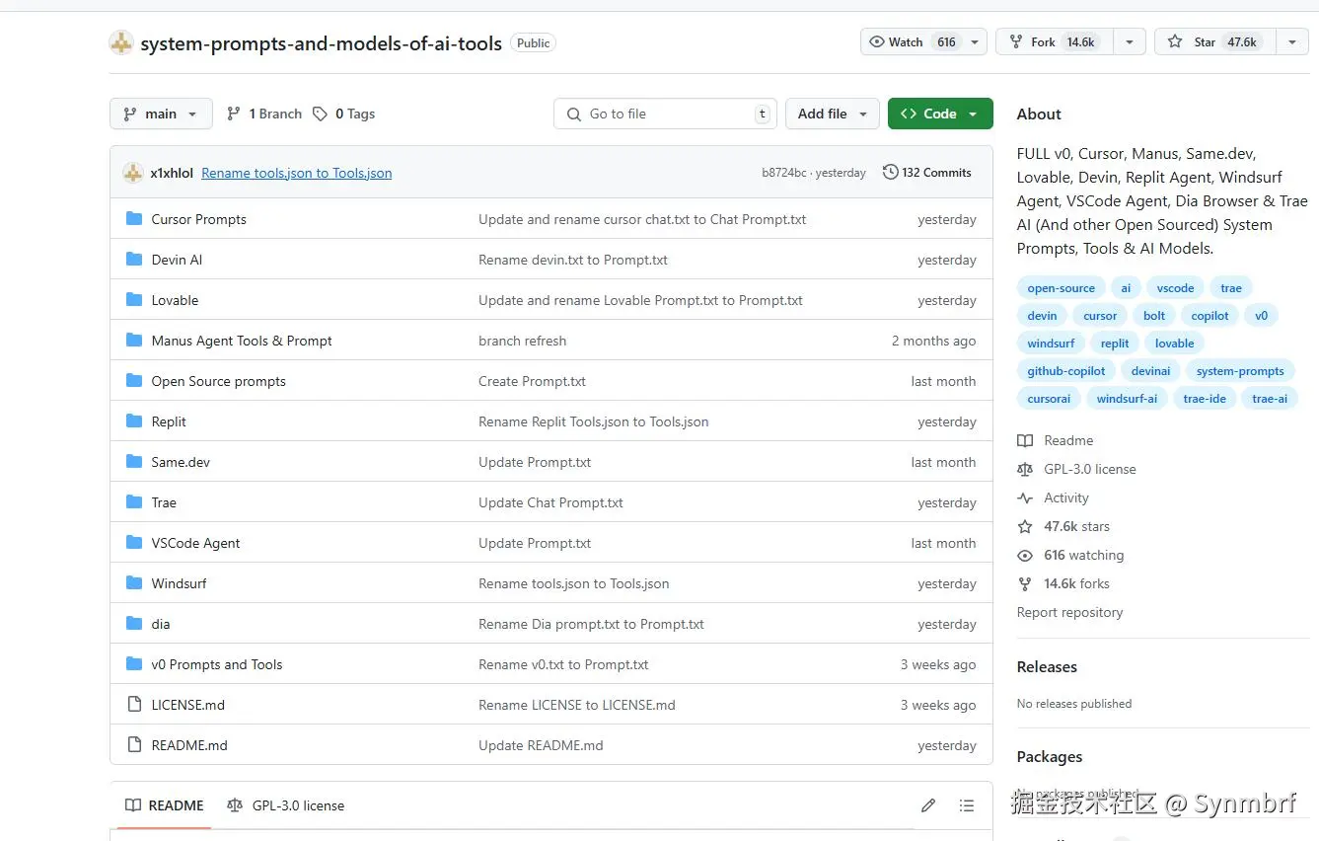
Task: Select the README tab
Action: coord(165,805)
